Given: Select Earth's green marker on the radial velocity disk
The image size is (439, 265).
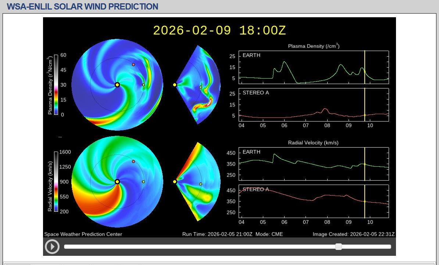Looking at the screenshot, I should click(143, 182).
